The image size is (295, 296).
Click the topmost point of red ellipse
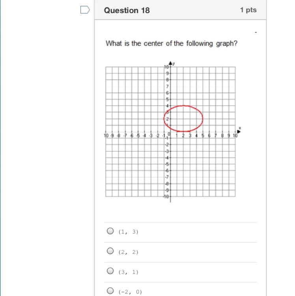183,106
